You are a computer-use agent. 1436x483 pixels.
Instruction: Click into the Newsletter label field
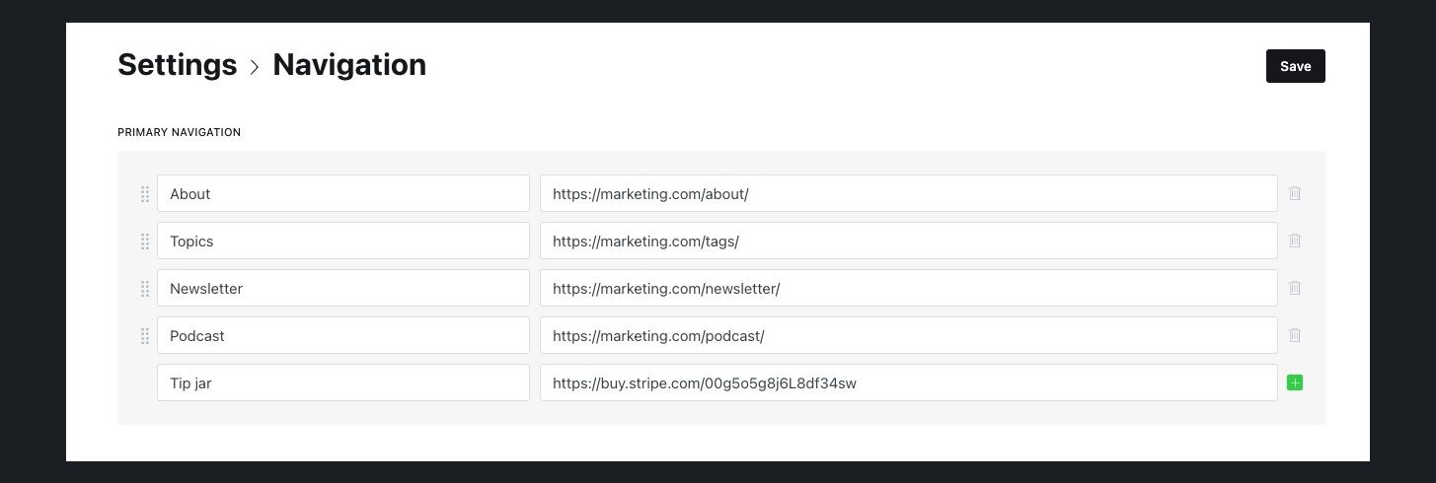point(342,288)
